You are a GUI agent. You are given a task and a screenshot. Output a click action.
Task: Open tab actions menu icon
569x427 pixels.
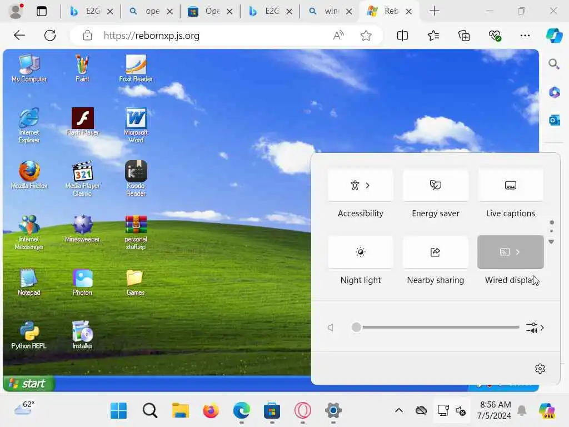pyautogui.click(x=42, y=11)
